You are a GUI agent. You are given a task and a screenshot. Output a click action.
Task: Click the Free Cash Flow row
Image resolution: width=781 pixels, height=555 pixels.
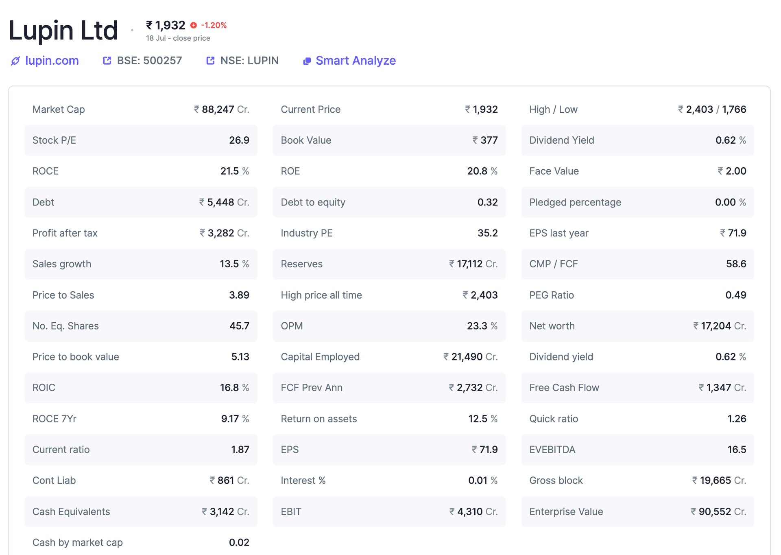tap(638, 388)
